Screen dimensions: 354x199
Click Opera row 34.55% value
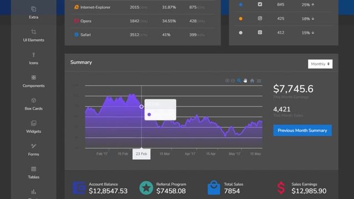[169, 21]
